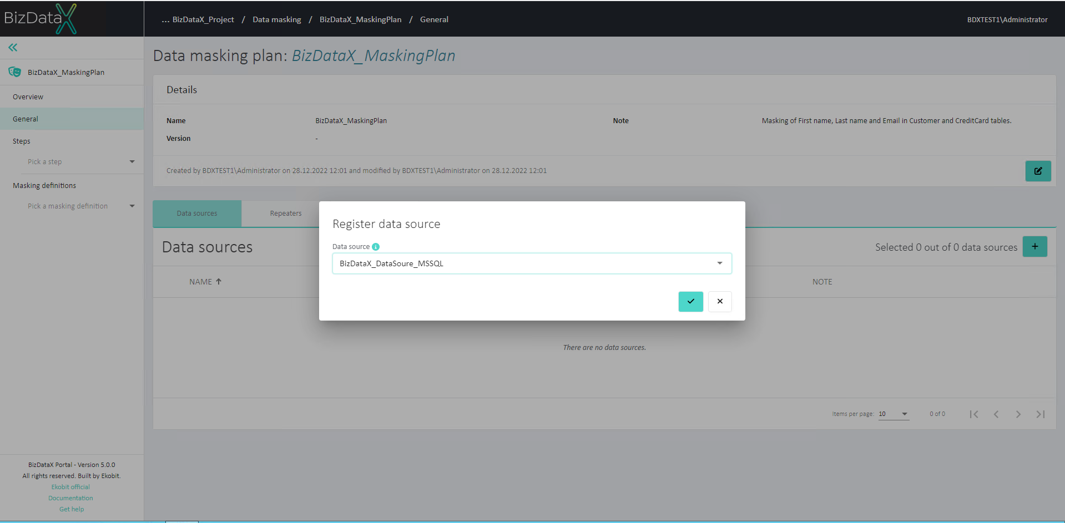1065x523 pixels.
Task: Click the Masking definitions sidebar heading
Action: pyautogui.click(x=44, y=186)
